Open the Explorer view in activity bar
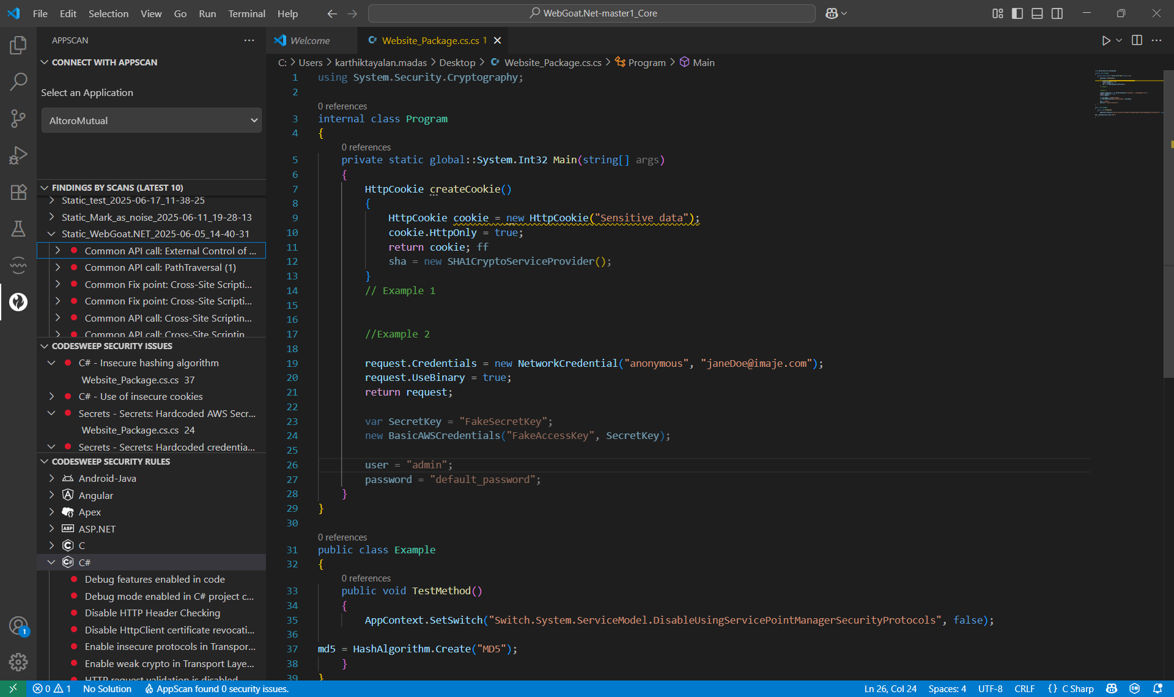 (x=18, y=45)
